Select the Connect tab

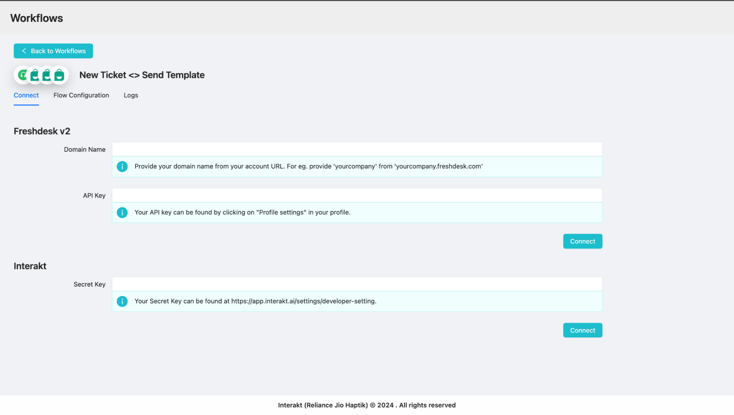[x=26, y=95]
